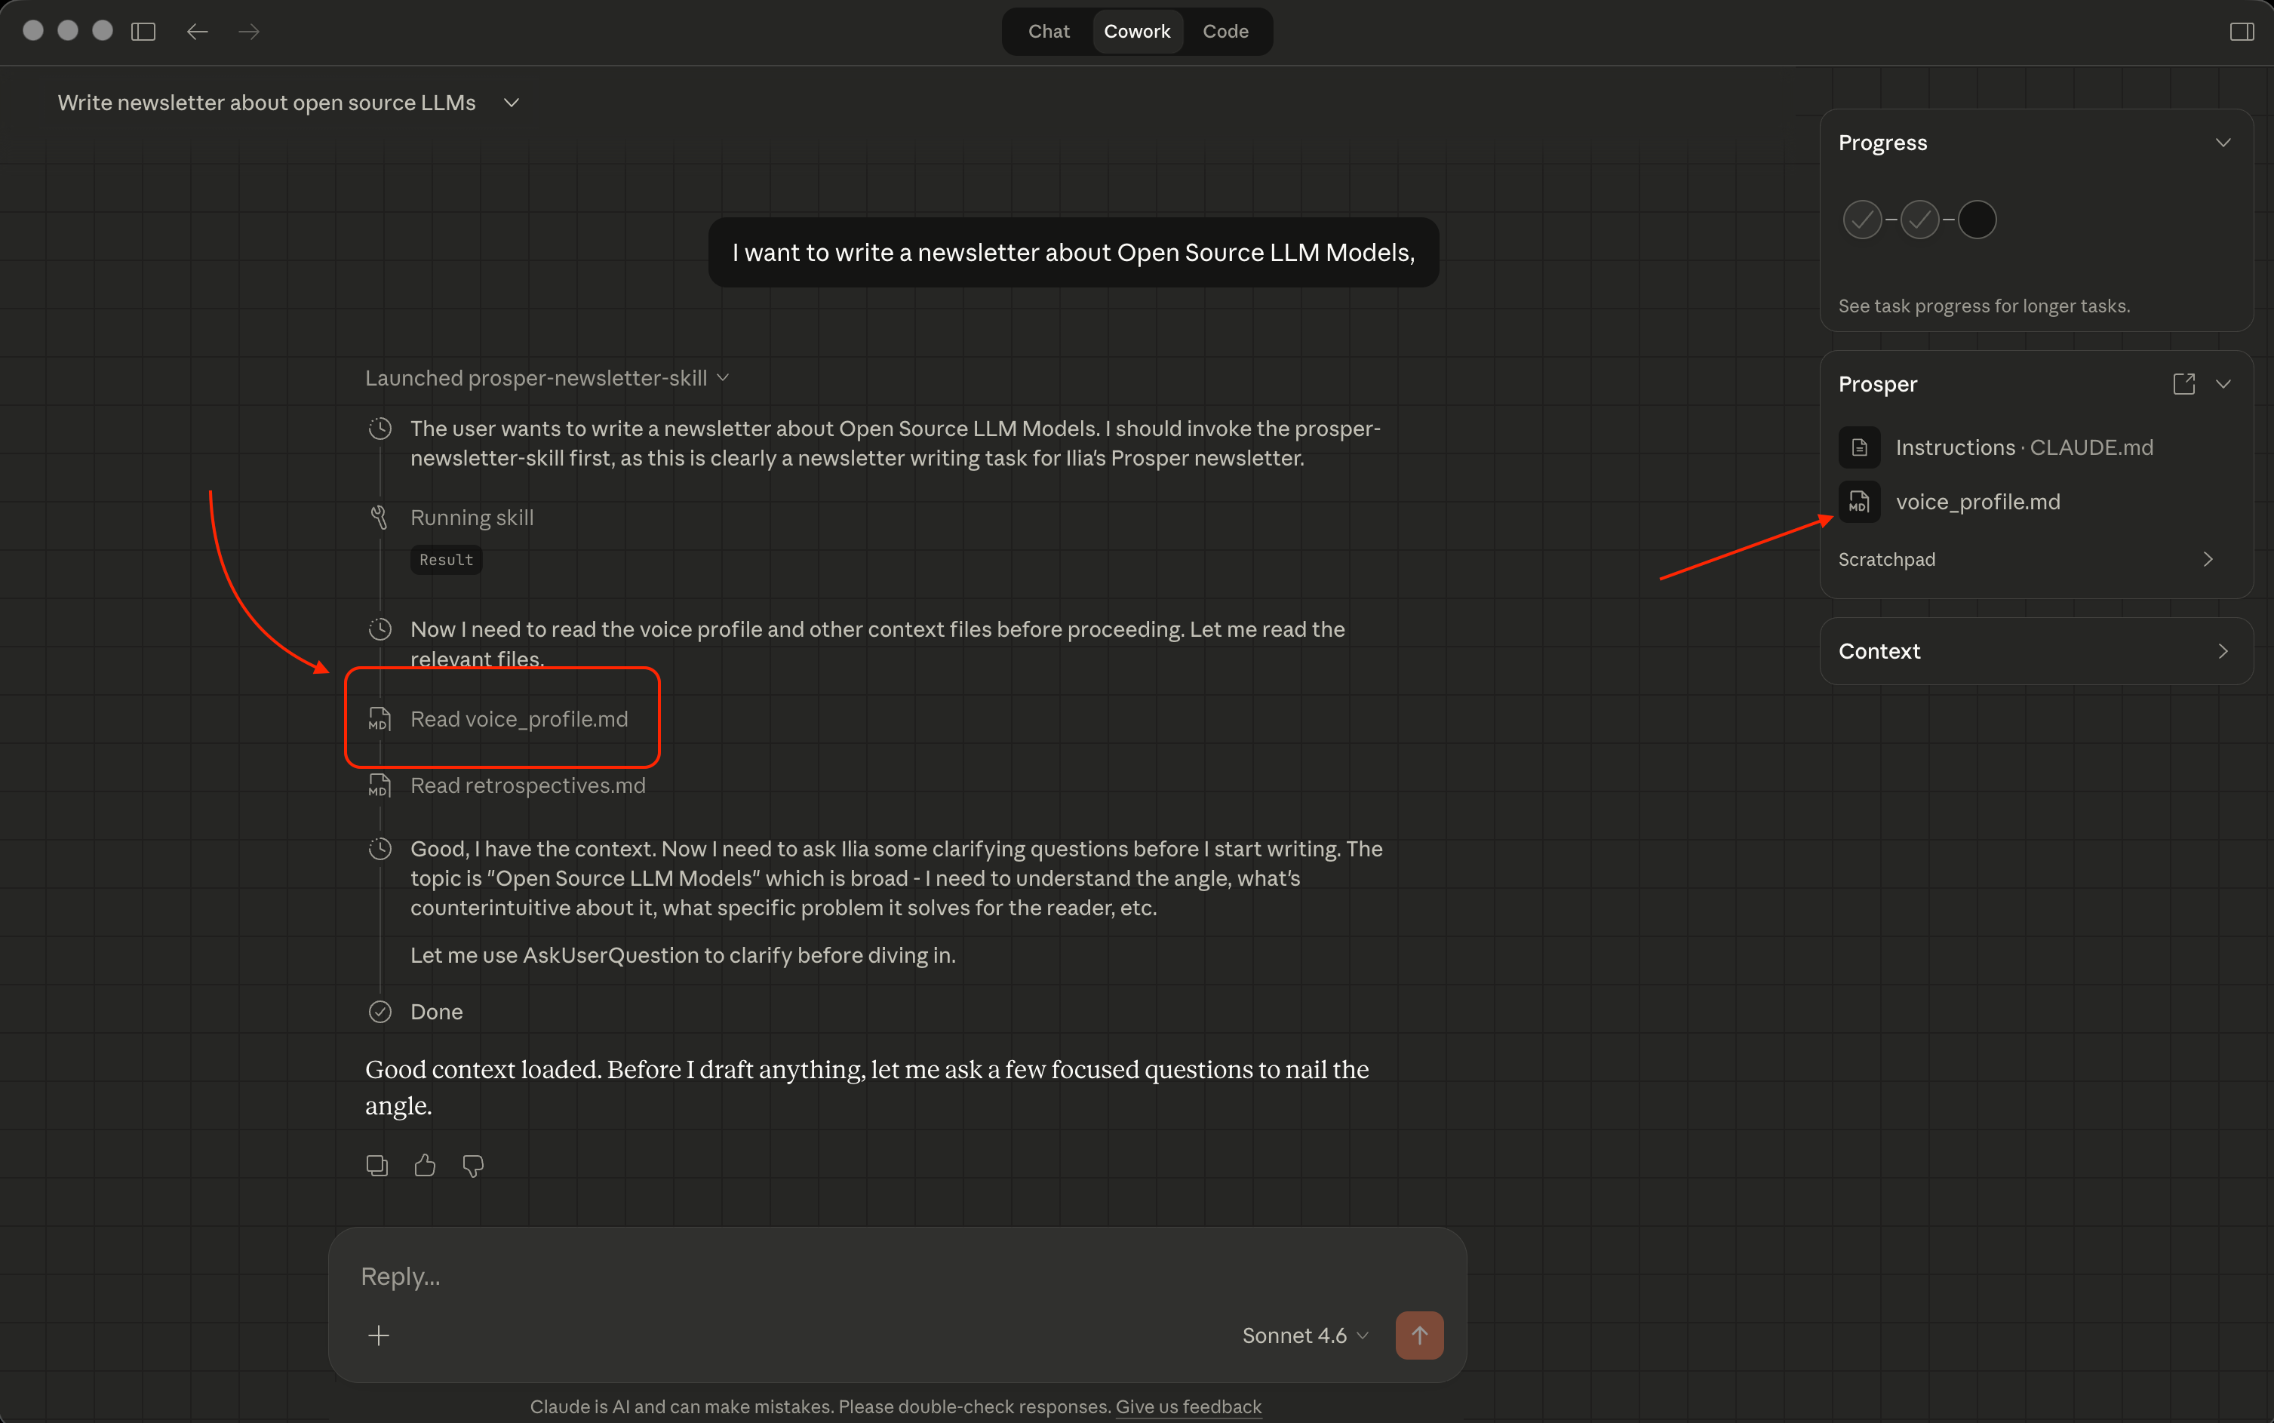The height and width of the screenshot is (1423, 2274).
Task: Collapse the Progress panel chevron
Action: (x=2222, y=143)
